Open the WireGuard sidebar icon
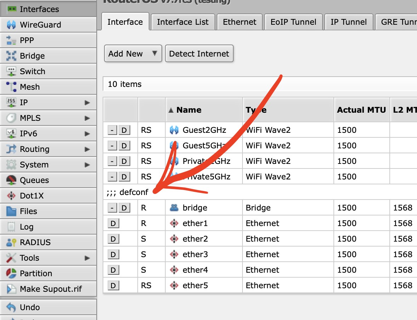Image resolution: width=417 pixels, height=320 pixels. pyautogui.click(x=11, y=25)
